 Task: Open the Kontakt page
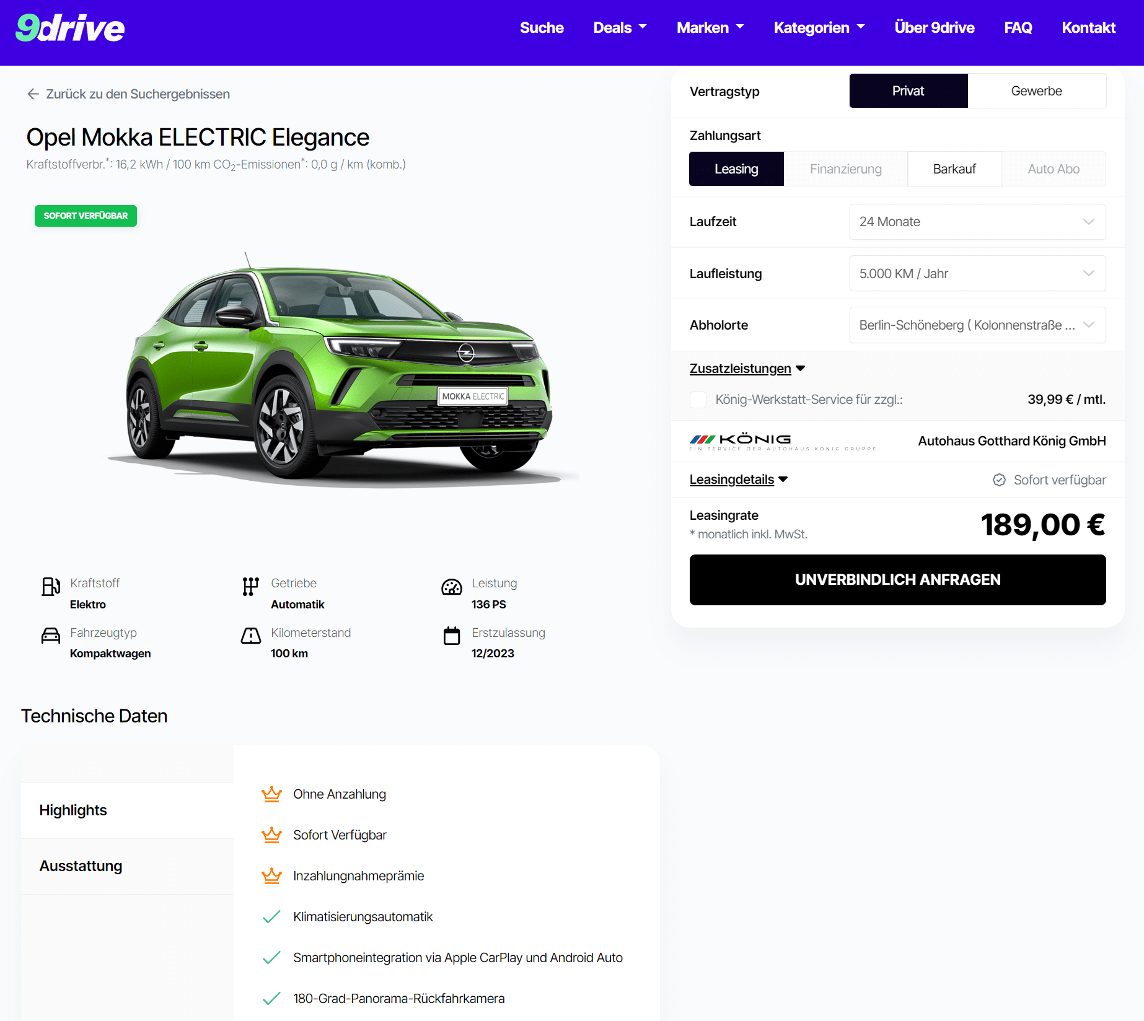1088,28
